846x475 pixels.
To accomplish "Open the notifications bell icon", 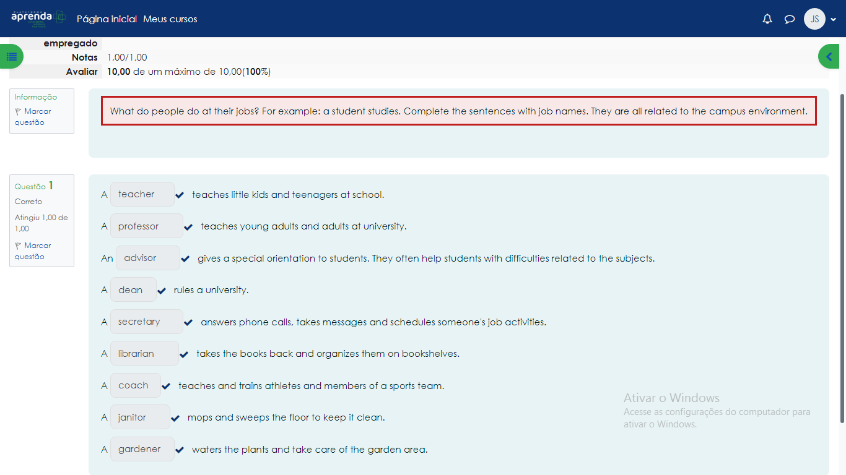I will (x=767, y=19).
